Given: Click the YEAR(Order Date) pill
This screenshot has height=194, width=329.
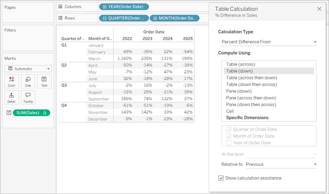Looking at the screenshot, I should tap(124, 7).
